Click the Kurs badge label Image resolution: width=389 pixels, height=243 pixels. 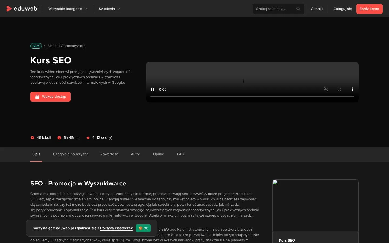click(36, 46)
